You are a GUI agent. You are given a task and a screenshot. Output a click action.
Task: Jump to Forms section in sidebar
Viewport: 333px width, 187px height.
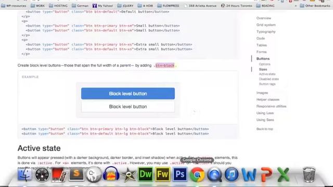coord(261,52)
